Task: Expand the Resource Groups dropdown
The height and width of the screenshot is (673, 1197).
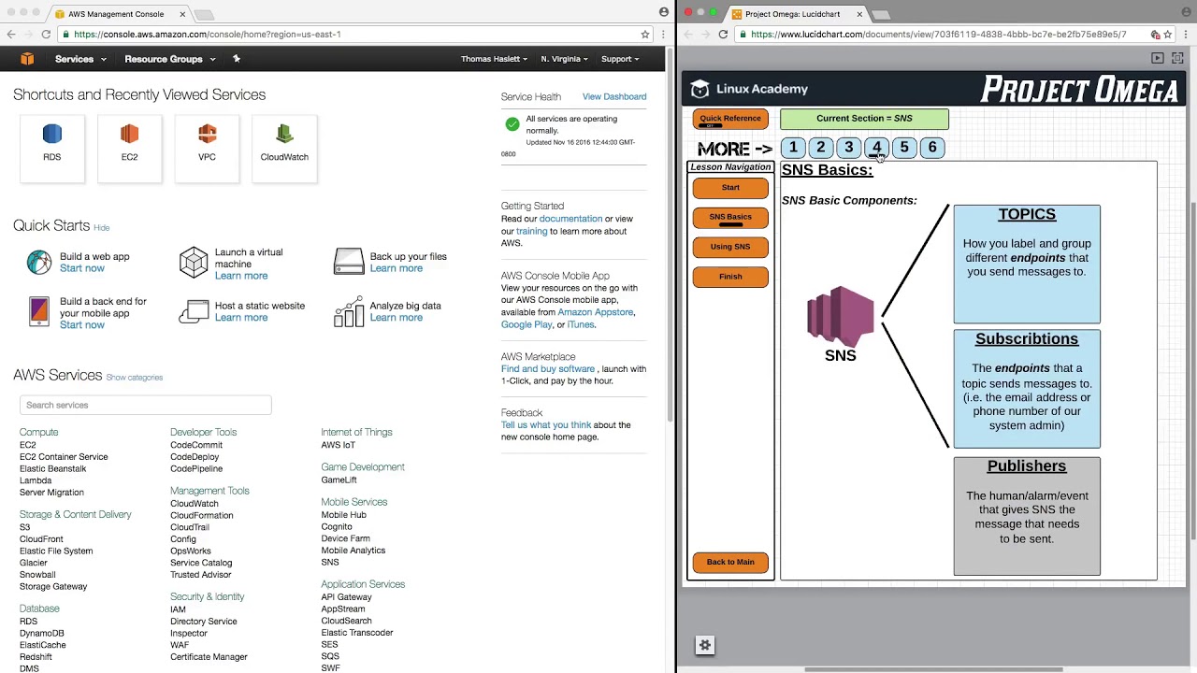Action: [x=170, y=59]
